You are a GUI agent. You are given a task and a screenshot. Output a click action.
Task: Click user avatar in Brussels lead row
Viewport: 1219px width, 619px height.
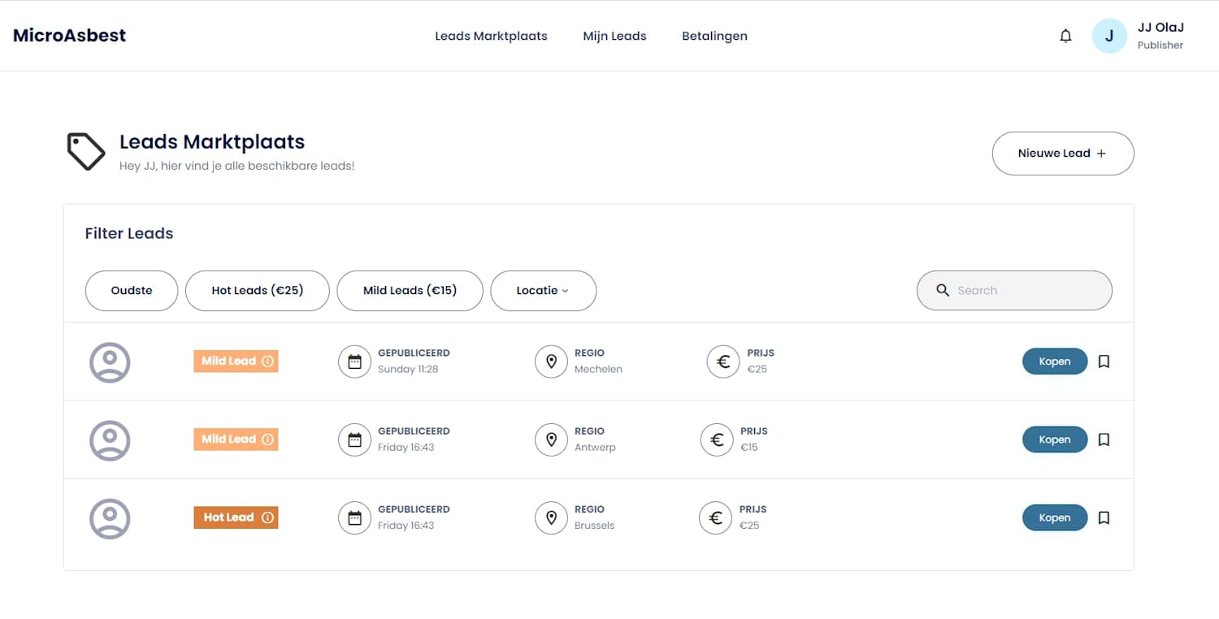[110, 517]
